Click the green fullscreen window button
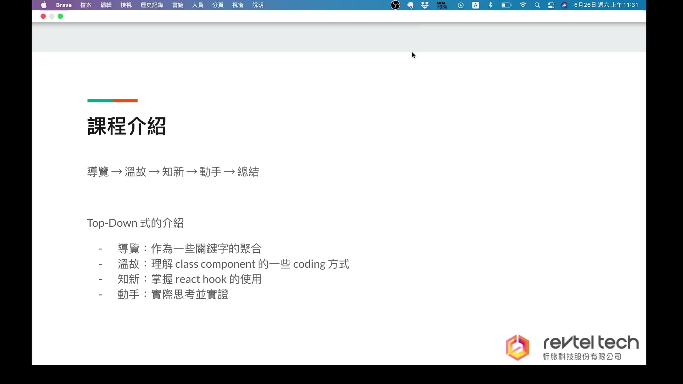The image size is (683, 384). pos(60,16)
